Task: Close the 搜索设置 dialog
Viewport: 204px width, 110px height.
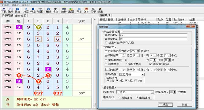Action: (191, 26)
